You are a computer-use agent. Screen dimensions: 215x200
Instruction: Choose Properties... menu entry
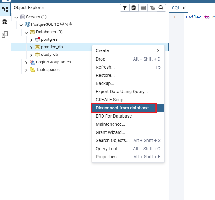coord(128,157)
